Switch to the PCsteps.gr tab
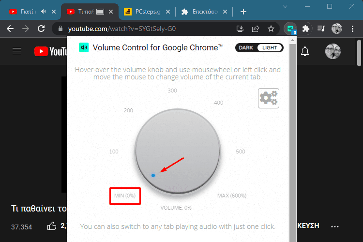This screenshot has height=242, width=363. (x=147, y=12)
